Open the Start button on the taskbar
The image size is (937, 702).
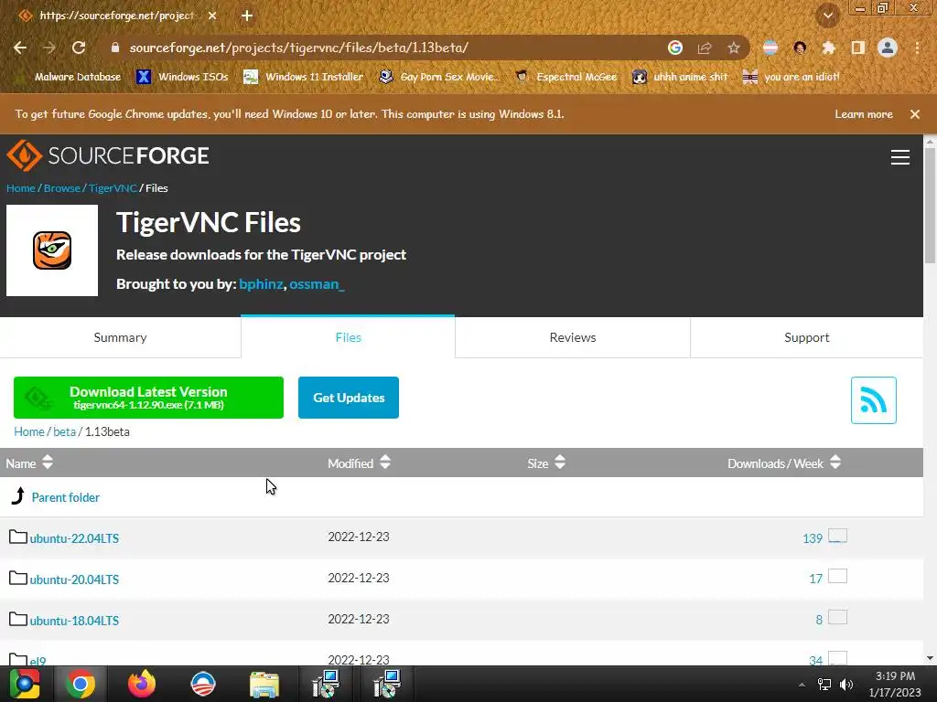pyautogui.click(x=25, y=684)
